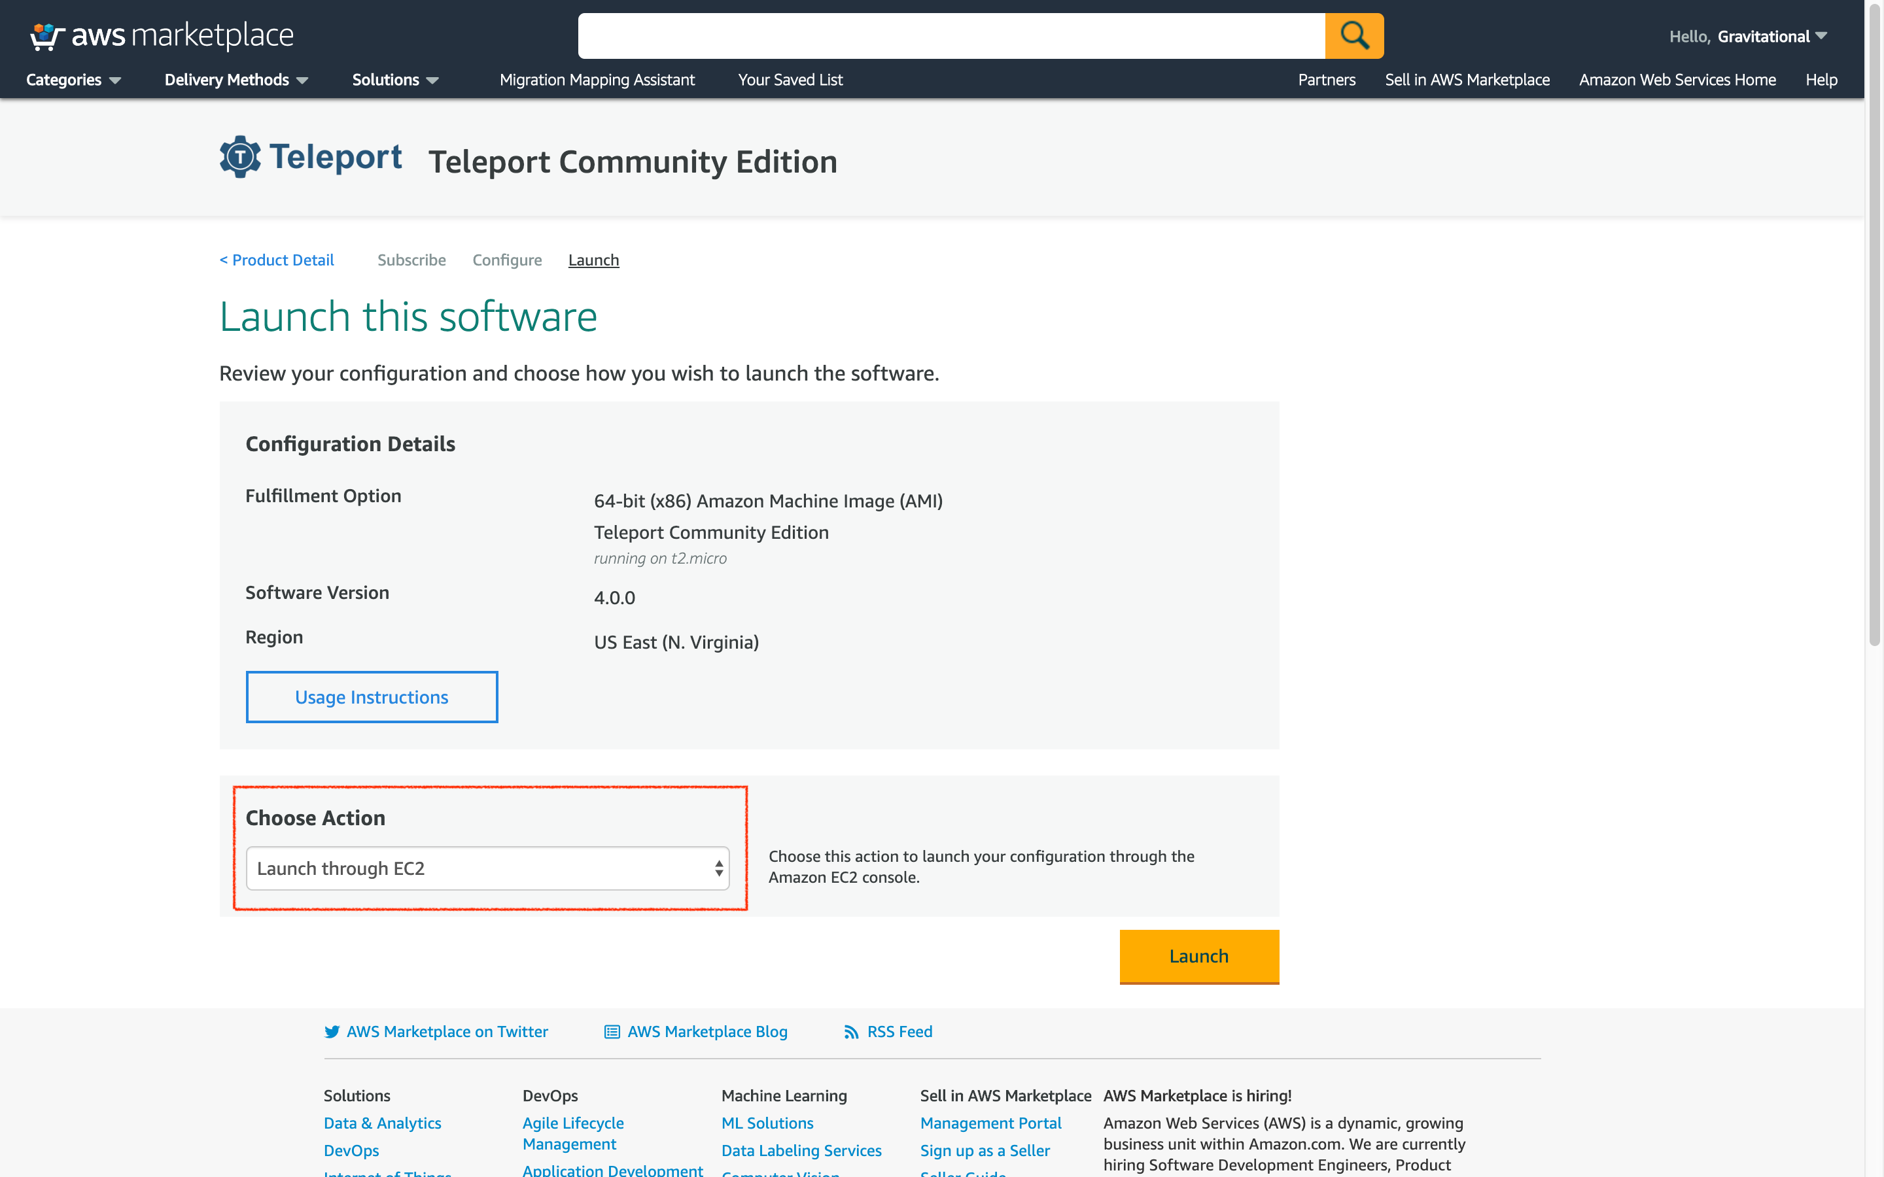1884x1177 pixels.
Task: Open the Help link in navbar
Action: [x=1821, y=79]
